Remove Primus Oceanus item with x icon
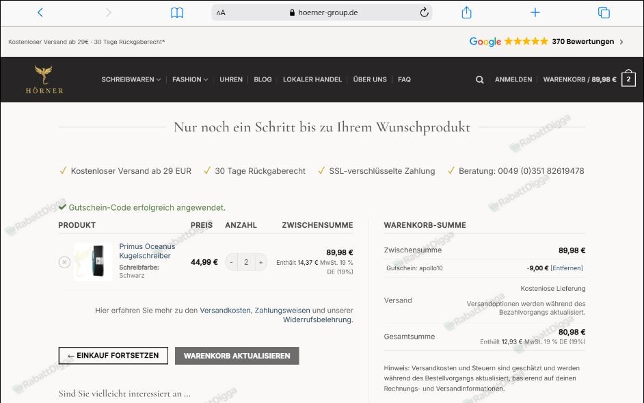 tap(64, 262)
